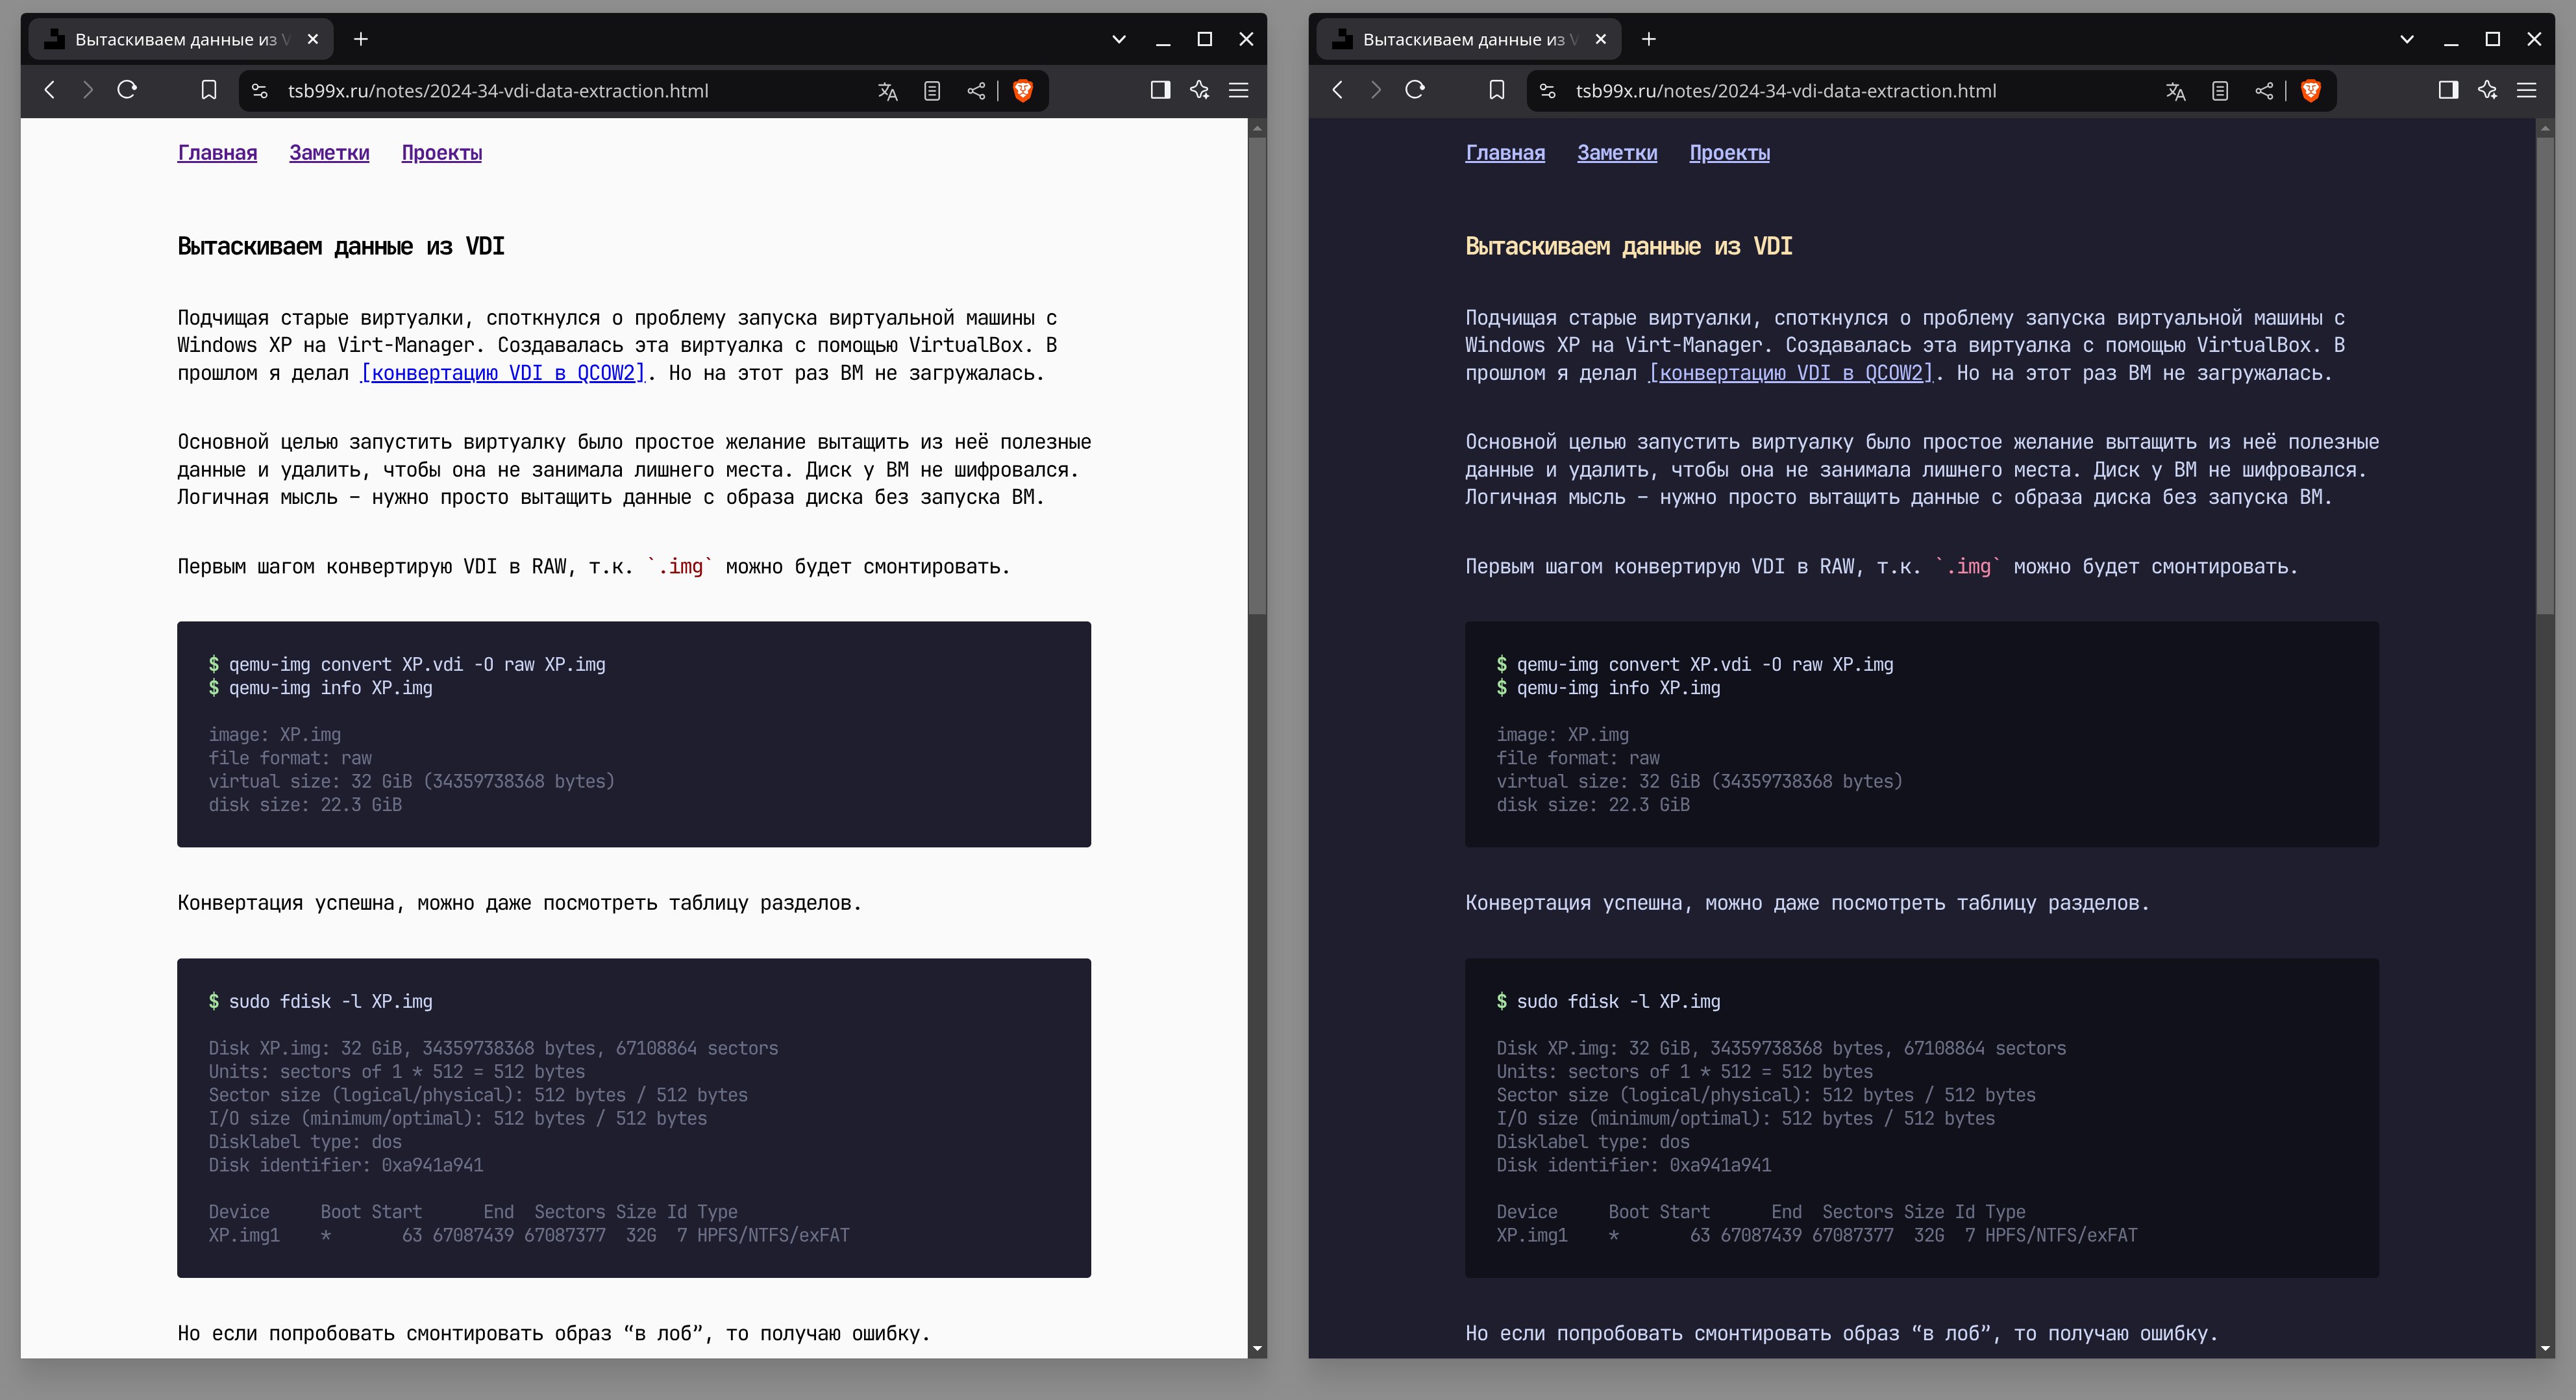Go back in the left browser window
The height and width of the screenshot is (1400, 2576).
(49, 90)
